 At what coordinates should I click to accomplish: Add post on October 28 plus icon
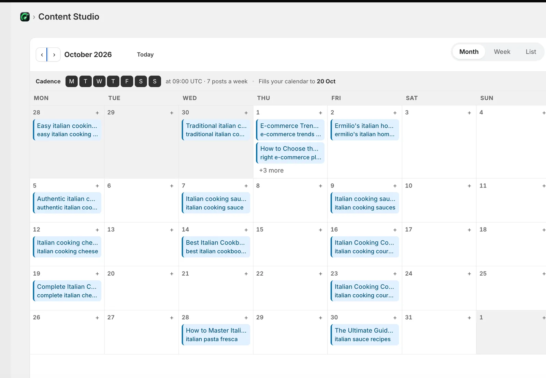(246, 318)
